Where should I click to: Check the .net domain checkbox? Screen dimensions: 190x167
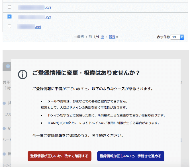pyautogui.click(x=9, y=26)
